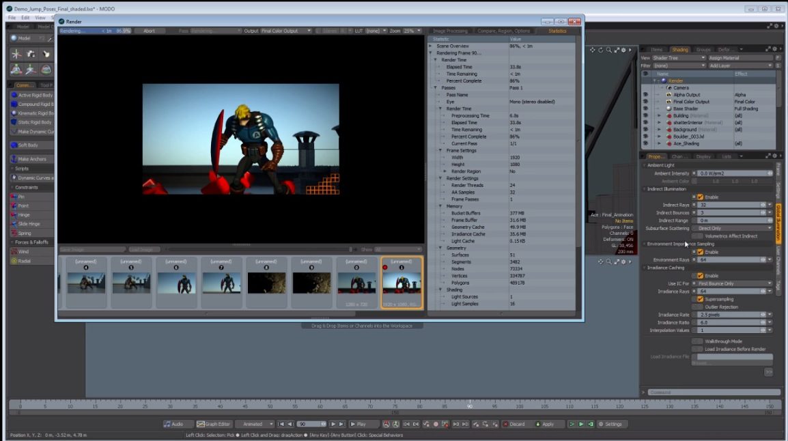This screenshot has width=788, height=441.
Task: Open the File menu
Action: tap(12, 18)
